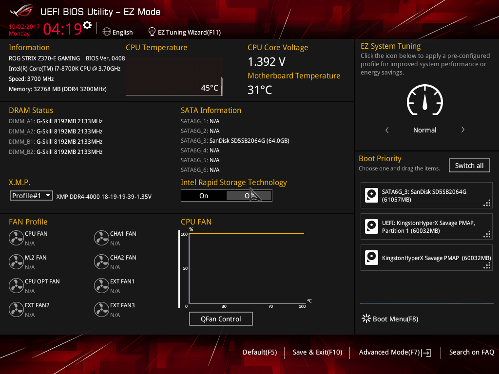This screenshot has height=374, width=499.
Task: Click the CPU Temperature graph
Action: click(x=174, y=76)
